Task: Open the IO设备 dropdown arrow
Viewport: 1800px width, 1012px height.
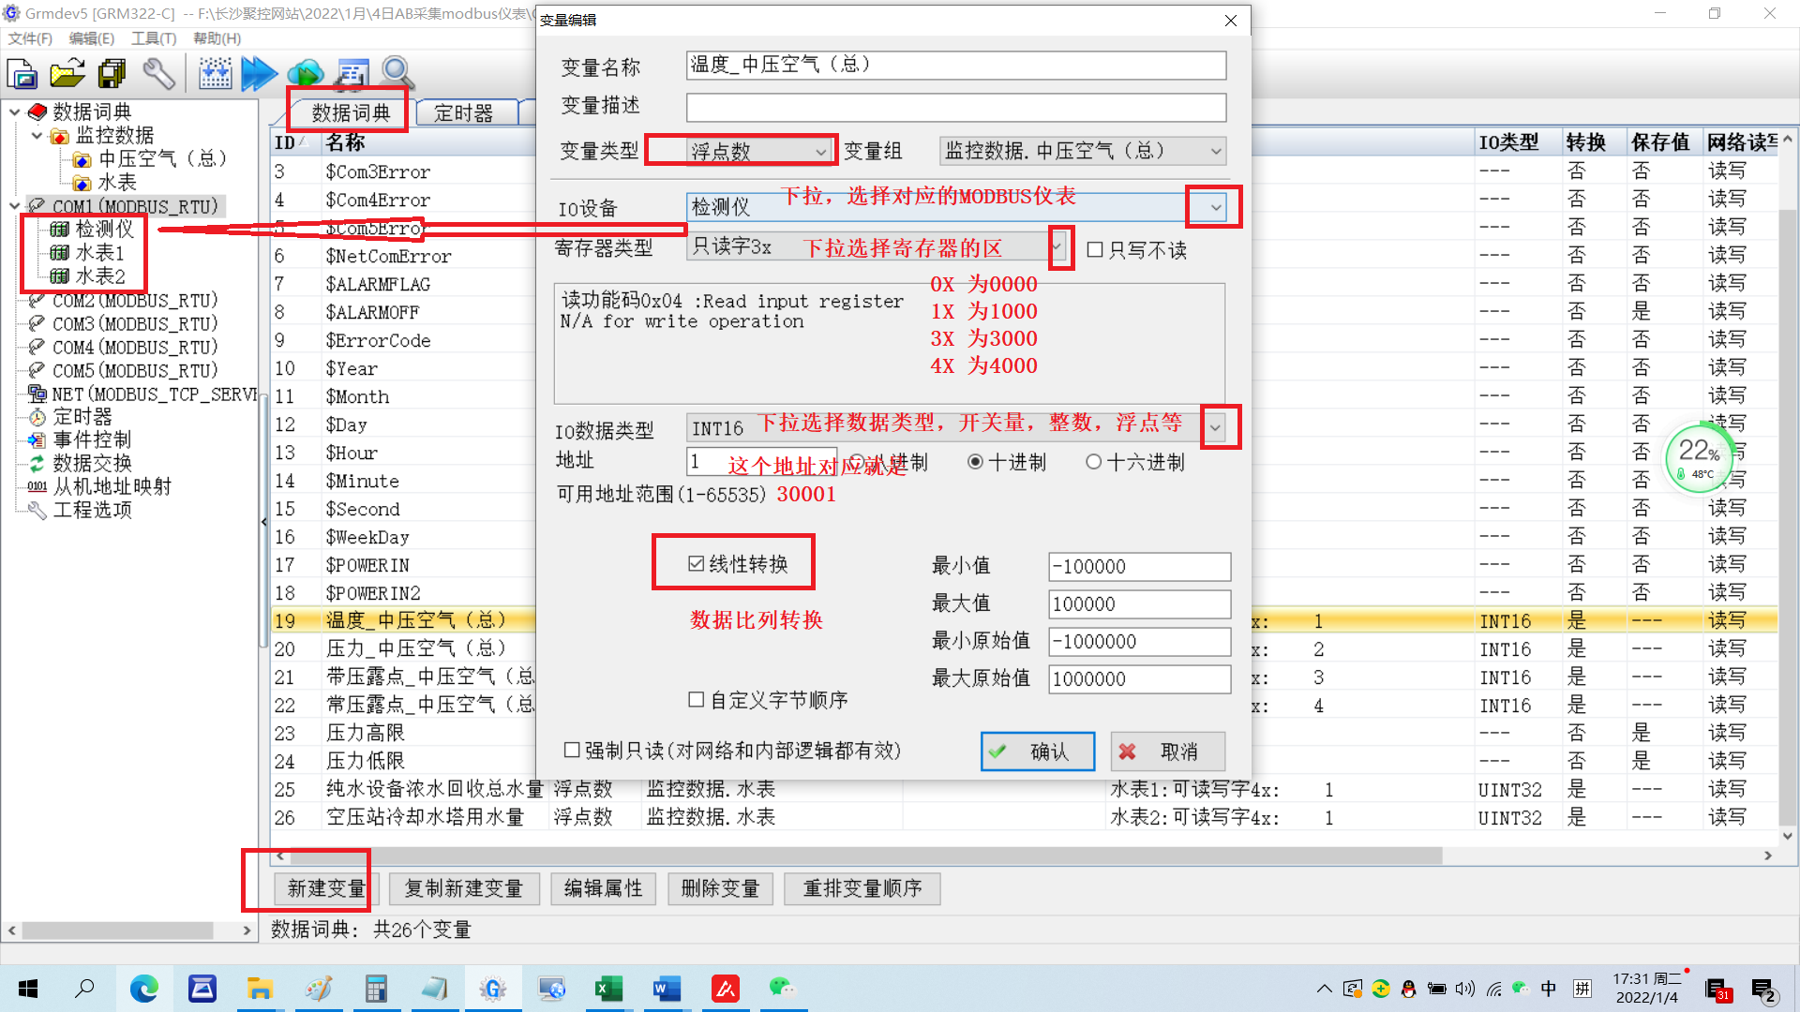Action: (x=1215, y=207)
